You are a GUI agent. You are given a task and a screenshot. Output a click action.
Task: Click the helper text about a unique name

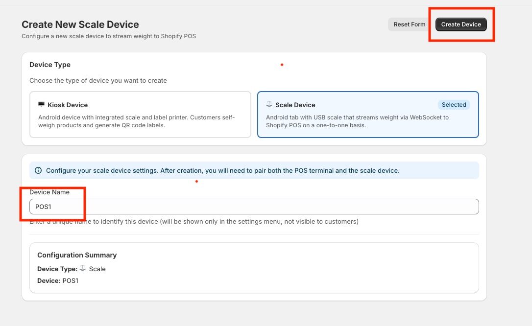click(194, 222)
